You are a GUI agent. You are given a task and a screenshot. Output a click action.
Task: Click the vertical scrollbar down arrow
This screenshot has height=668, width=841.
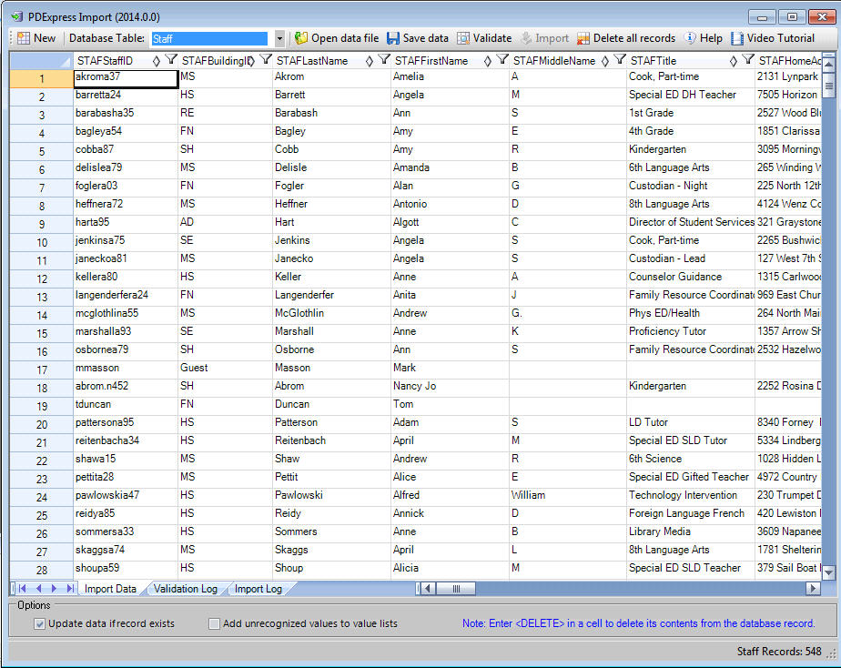[828, 572]
